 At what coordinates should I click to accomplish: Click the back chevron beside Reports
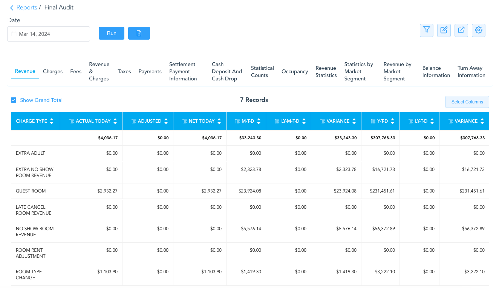point(12,8)
